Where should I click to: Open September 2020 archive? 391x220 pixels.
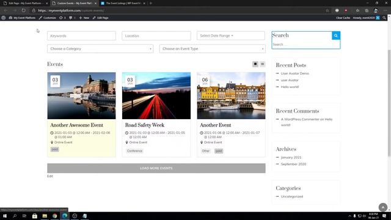(293, 164)
